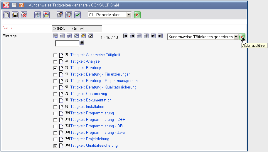The height and width of the screenshot is (152, 268).
Task: Run the selected action with Aktion ausführen
Action: 242,37
